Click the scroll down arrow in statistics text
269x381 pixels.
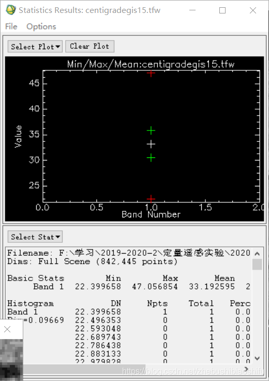[257, 358]
